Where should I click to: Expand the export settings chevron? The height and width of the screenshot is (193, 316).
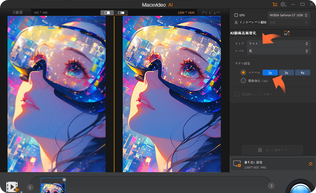tap(311, 164)
